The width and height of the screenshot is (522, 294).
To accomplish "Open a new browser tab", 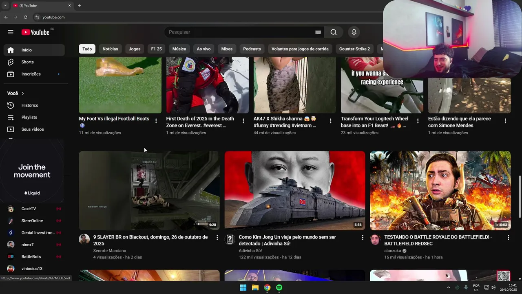I will pyautogui.click(x=79, y=6).
